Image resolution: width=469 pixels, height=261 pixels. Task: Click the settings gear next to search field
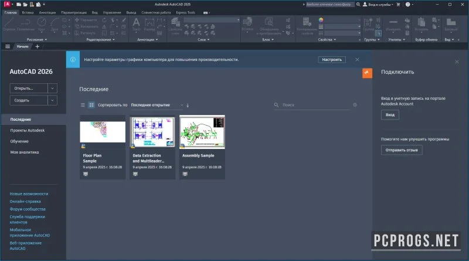click(355, 105)
